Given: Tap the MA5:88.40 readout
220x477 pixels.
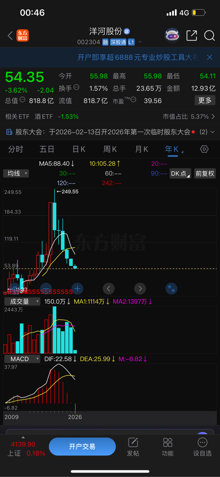Looking at the screenshot, I should click(57, 164).
